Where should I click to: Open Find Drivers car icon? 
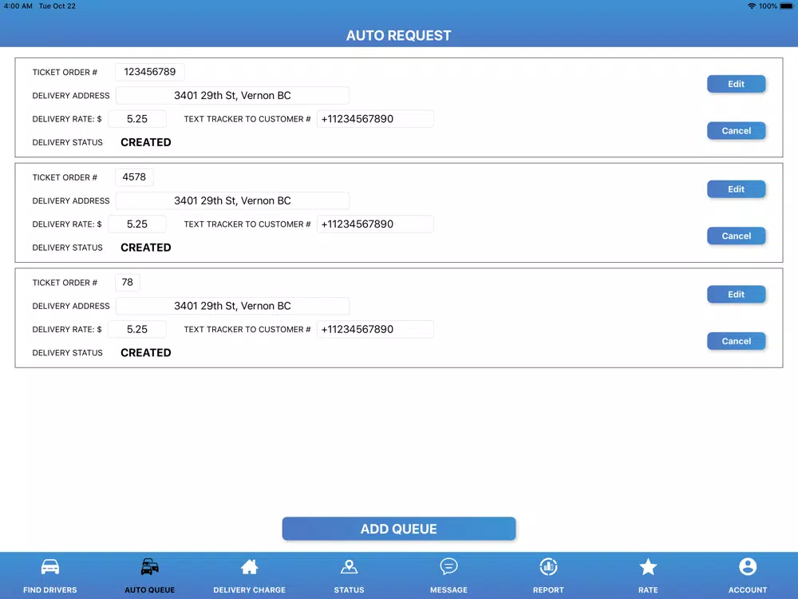tap(49, 566)
